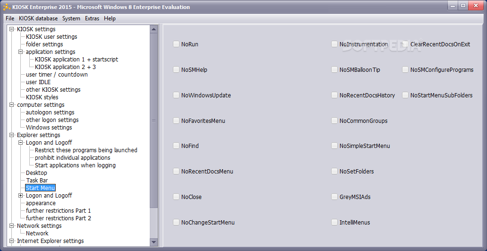The image size is (487, 251).
Task: Open prohibit individual applications
Action: click(72, 157)
